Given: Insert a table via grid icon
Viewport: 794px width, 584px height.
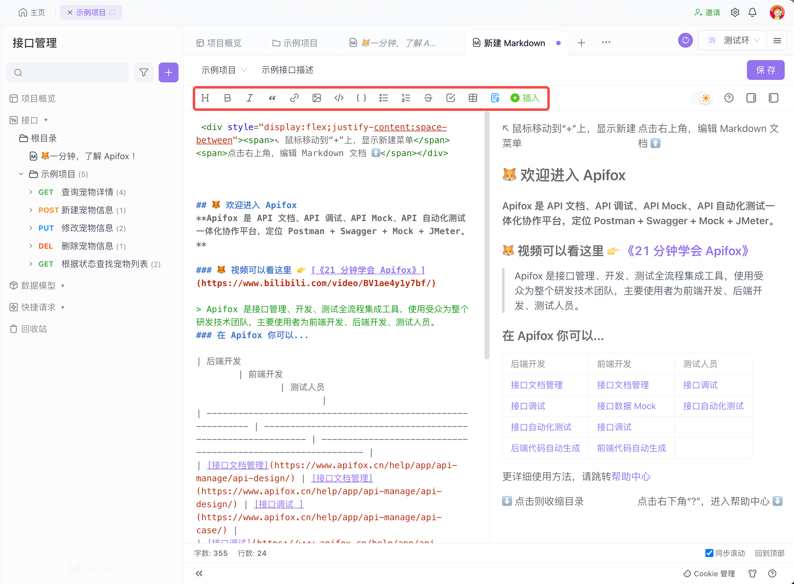Looking at the screenshot, I should pos(473,98).
